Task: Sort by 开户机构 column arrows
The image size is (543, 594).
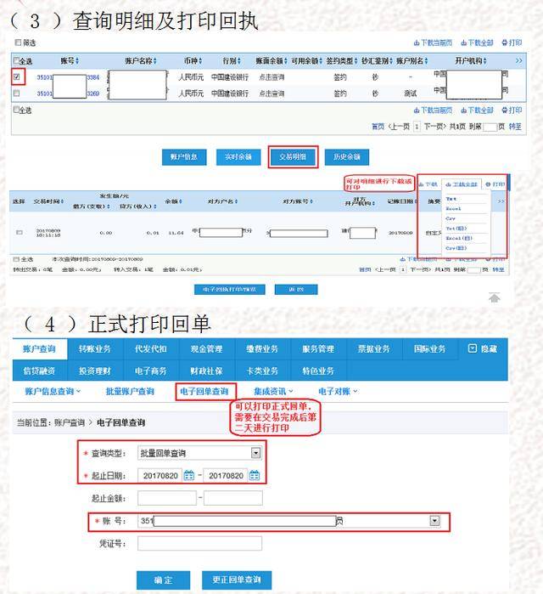Action: (x=484, y=60)
